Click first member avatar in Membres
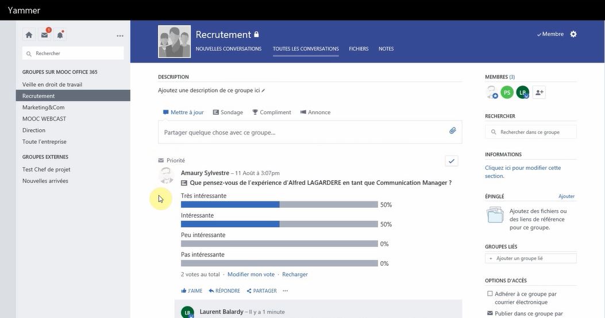The image size is (605, 318). click(x=492, y=92)
